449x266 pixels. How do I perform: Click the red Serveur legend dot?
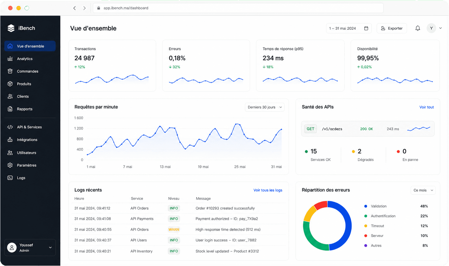pos(366,236)
